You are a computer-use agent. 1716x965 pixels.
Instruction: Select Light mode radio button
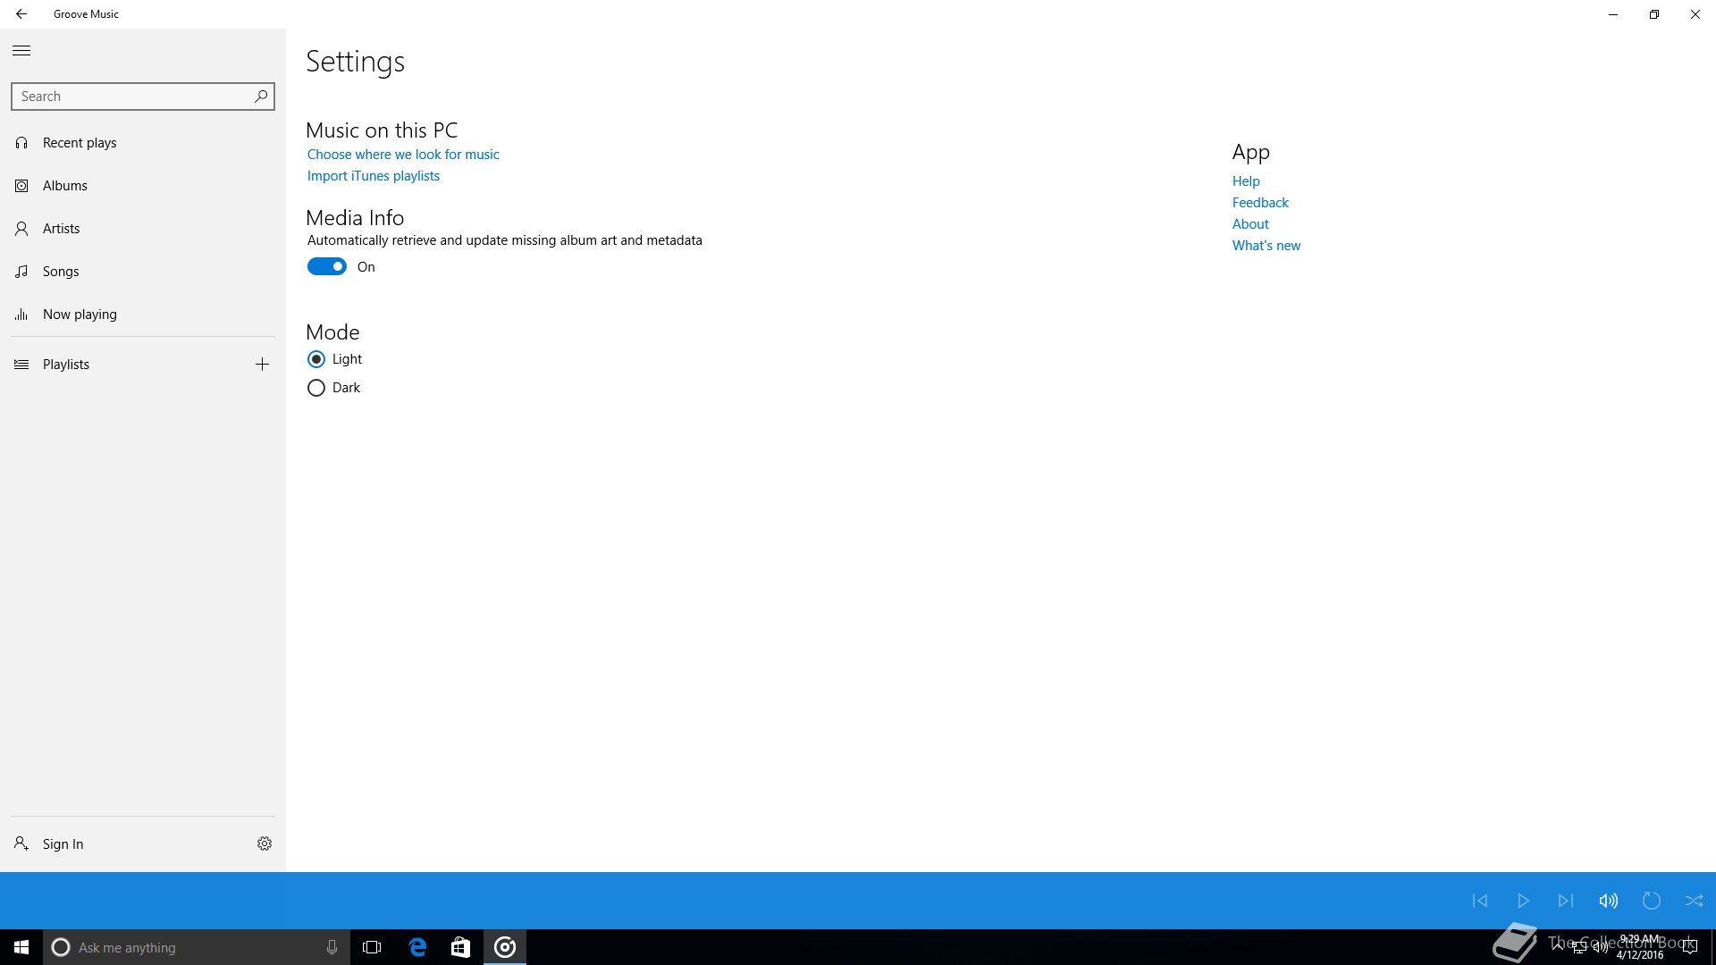point(316,359)
